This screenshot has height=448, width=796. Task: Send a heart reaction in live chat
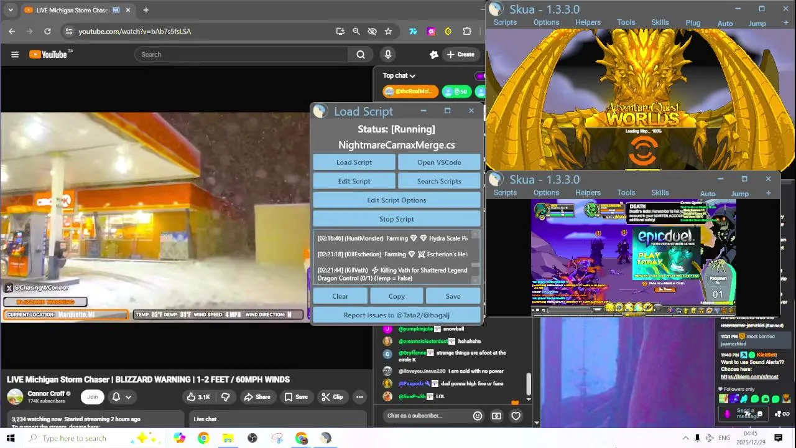(x=516, y=416)
